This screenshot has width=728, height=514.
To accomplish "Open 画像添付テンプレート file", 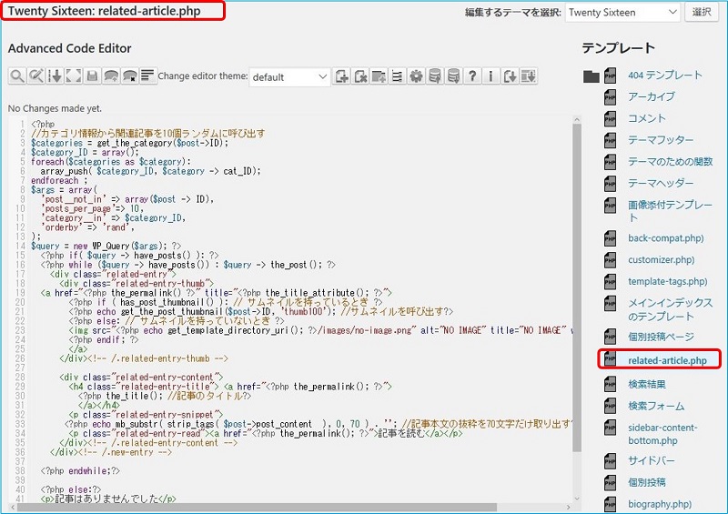I will (670, 211).
